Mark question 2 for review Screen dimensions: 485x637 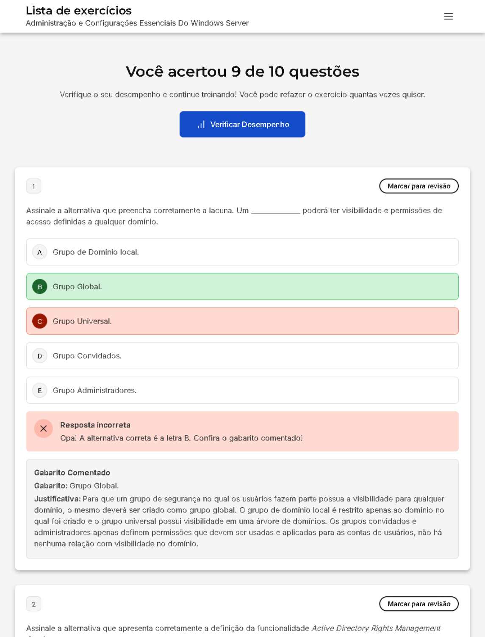click(x=418, y=604)
